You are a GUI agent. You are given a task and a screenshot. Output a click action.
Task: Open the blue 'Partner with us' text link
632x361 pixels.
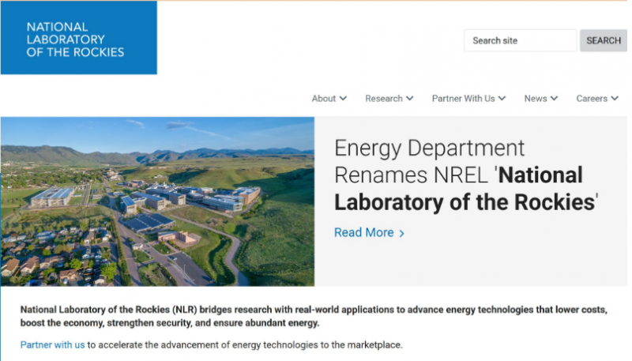[x=52, y=345]
